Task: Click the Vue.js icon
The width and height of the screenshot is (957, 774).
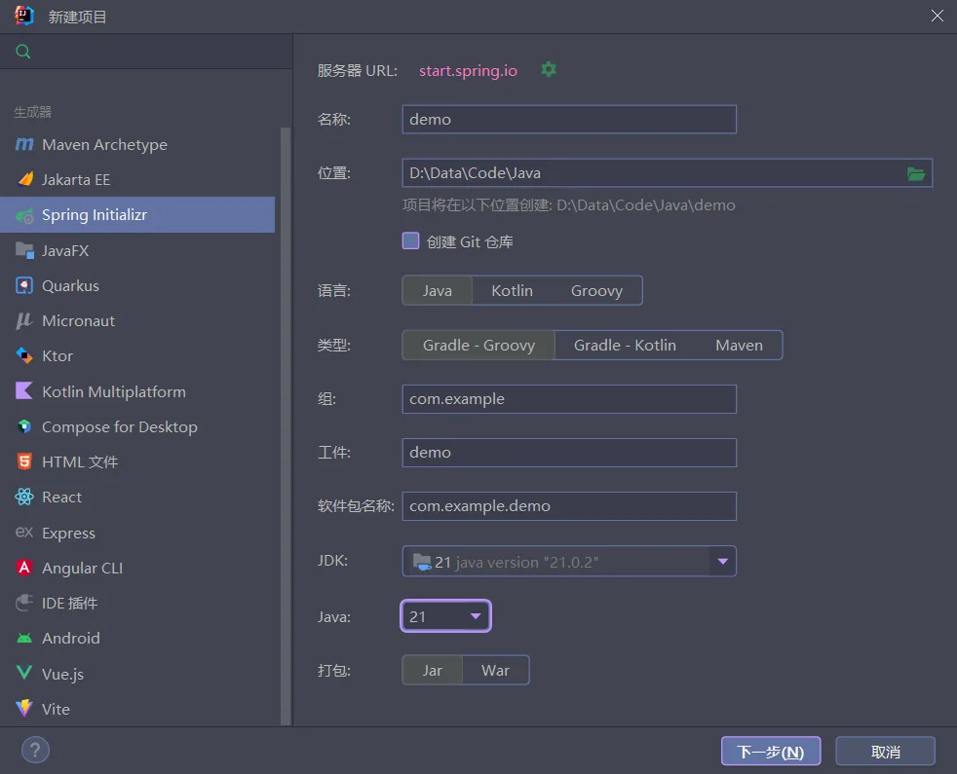Action: point(24,674)
